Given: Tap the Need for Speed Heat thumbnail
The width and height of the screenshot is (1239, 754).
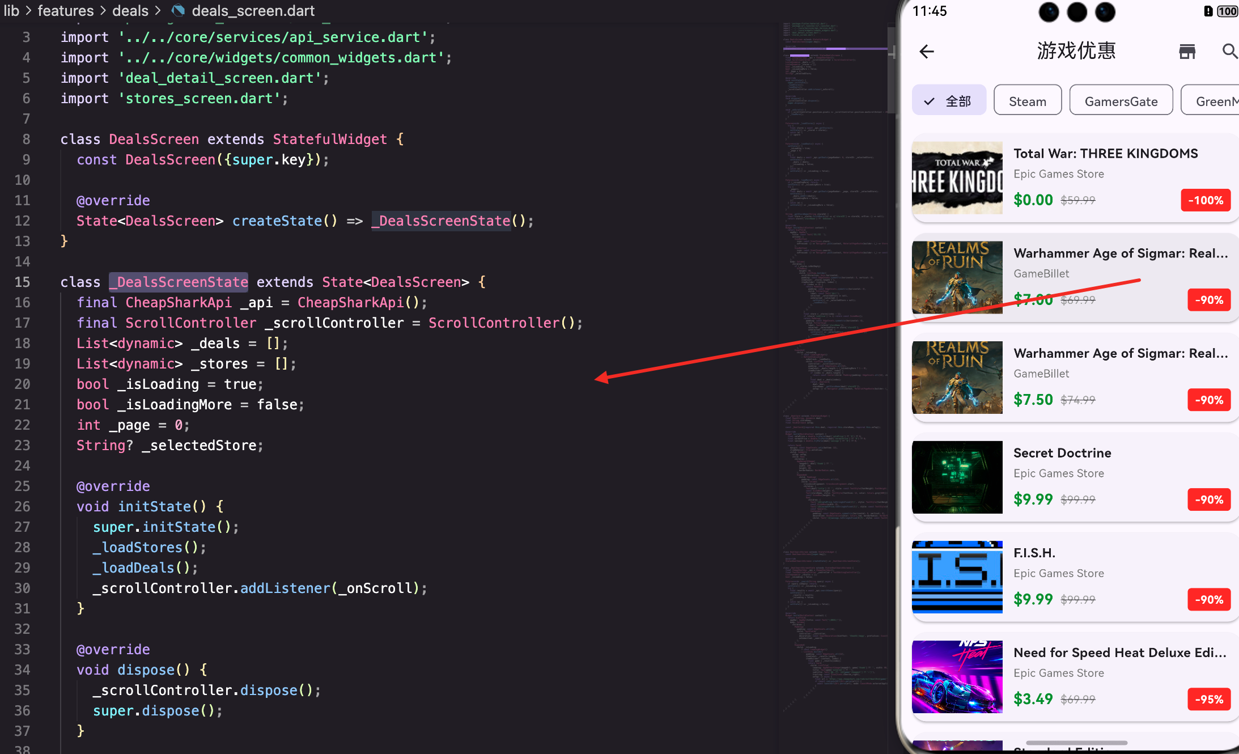Looking at the screenshot, I should pyautogui.click(x=957, y=676).
